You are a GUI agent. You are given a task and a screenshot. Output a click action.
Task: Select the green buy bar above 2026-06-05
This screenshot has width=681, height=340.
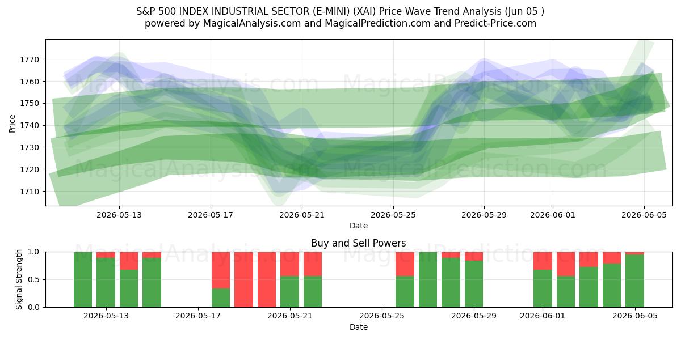(x=634, y=281)
